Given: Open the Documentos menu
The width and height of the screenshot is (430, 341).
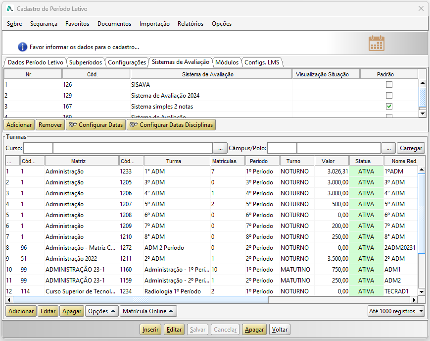Looking at the screenshot, I should [114, 24].
